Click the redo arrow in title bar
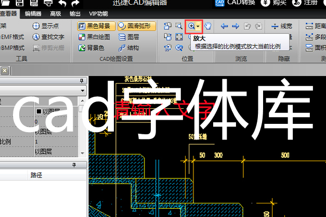This screenshot has height=217, width=326. tap(75, 3)
